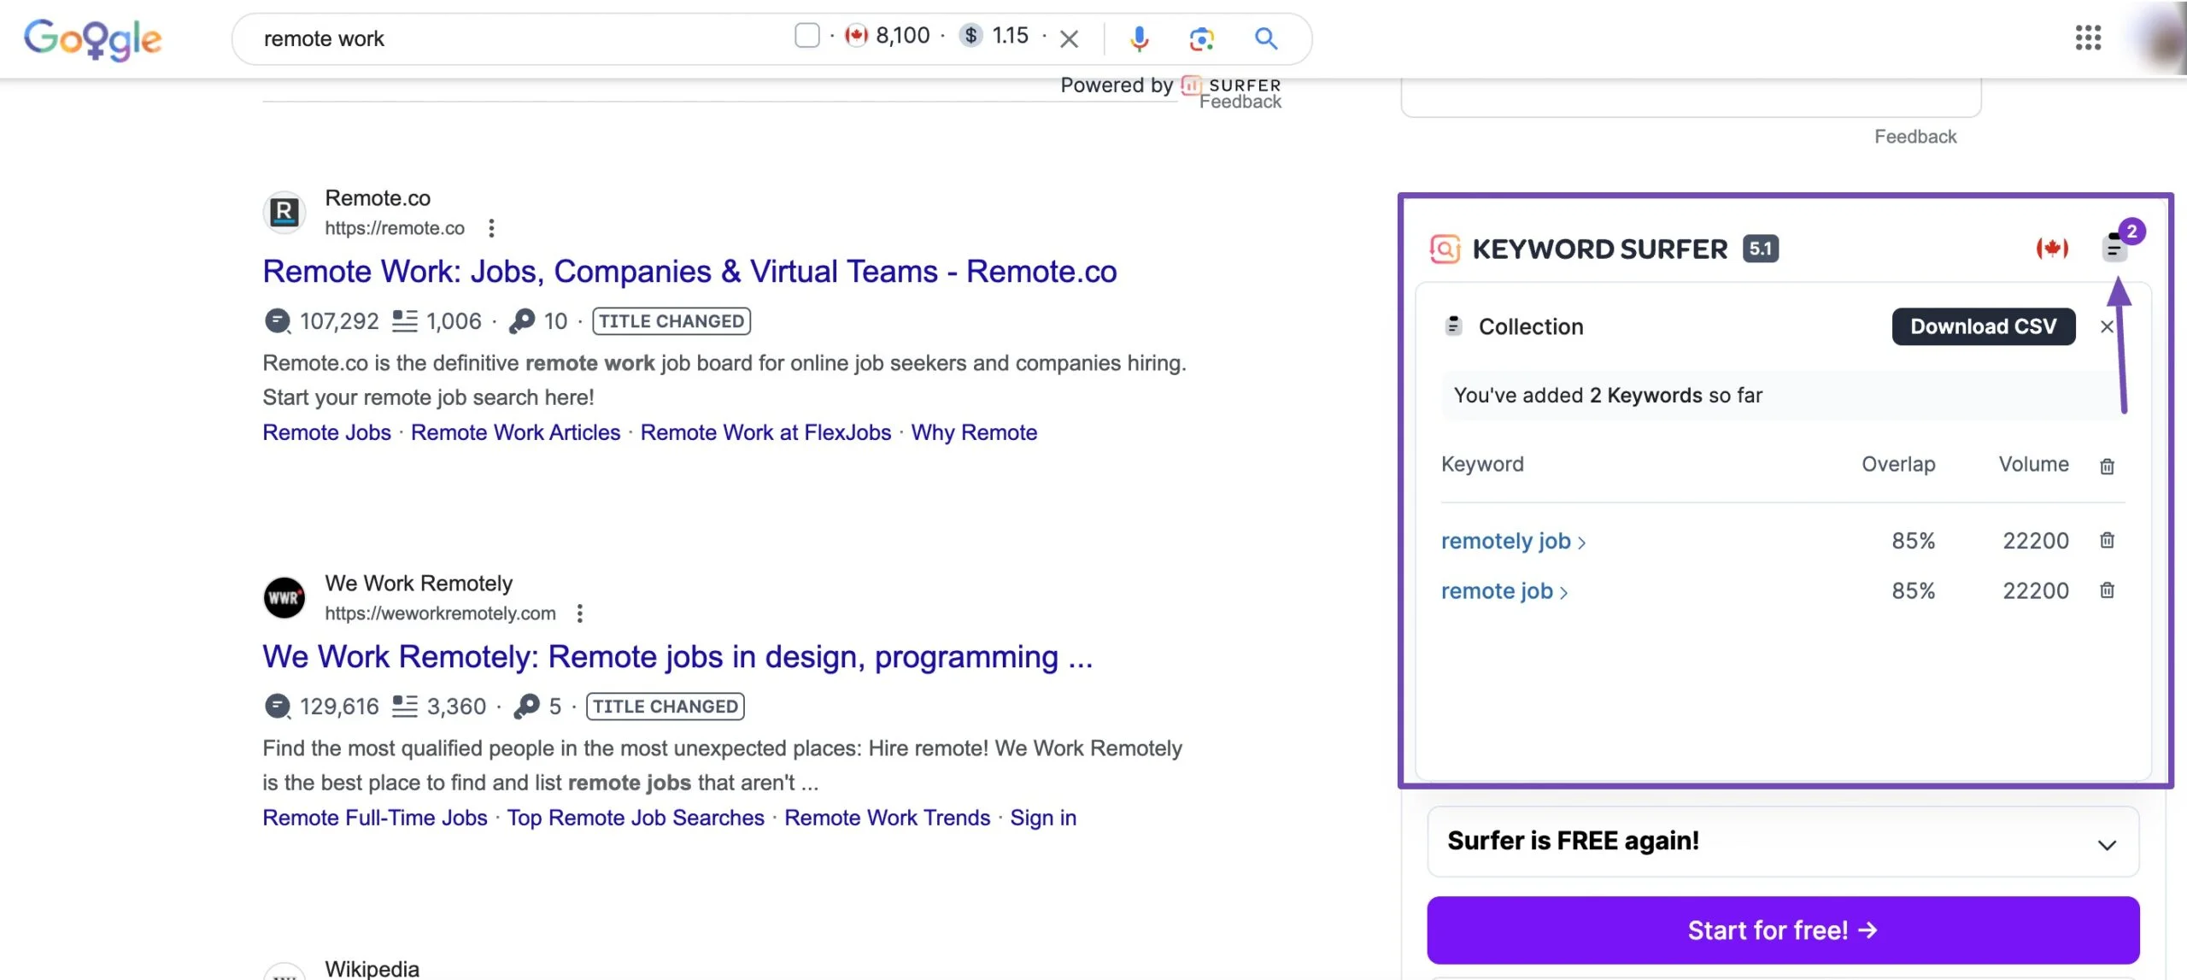Open We Work Remotely result options menu
This screenshot has width=2187, height=980.
pyautogui.click(x=580, y=613)
